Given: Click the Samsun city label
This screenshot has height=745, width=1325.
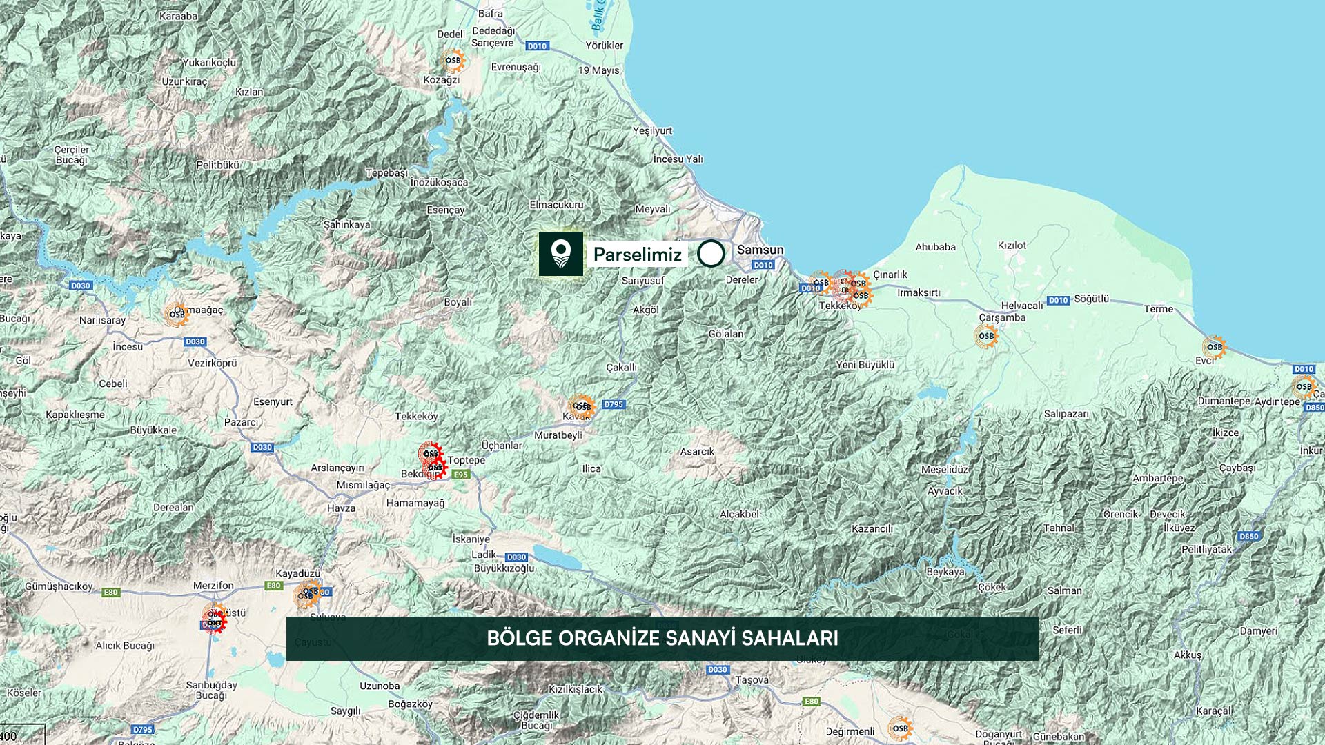Looking at the screenshot, I should pyautogui.click(x=760, y=250).
